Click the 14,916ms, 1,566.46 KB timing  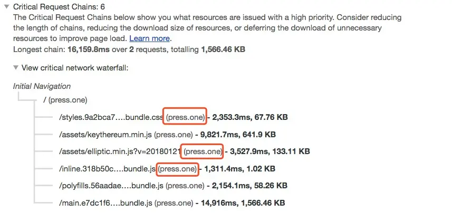click(x=248, y=202)
